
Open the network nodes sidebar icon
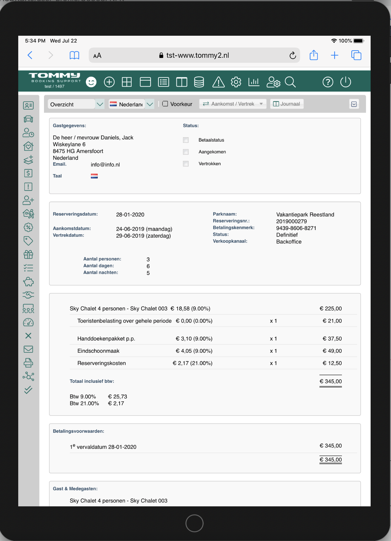click(28, 376)
